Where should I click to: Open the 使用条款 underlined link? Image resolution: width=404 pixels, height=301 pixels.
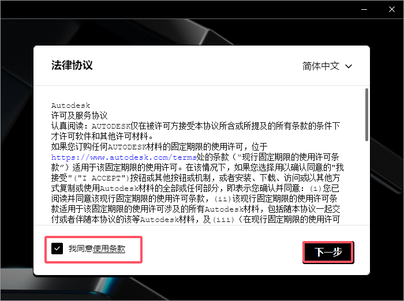pyautogui.click(x=109, y=249)
